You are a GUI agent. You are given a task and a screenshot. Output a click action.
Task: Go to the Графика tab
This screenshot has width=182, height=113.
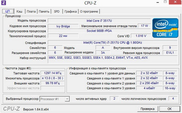tap(71, 12)
